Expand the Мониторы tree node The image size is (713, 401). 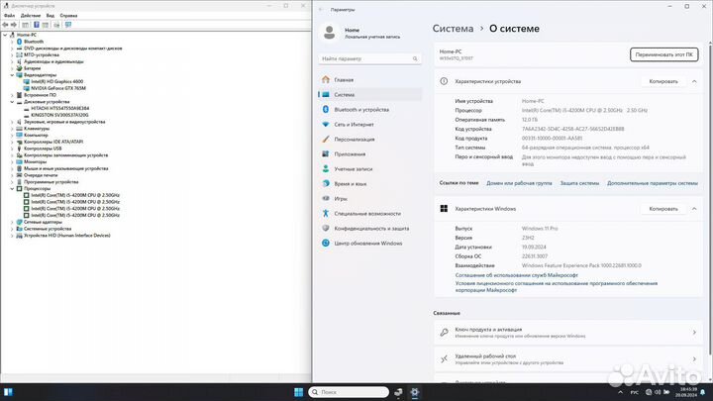pyautogui.click(x=12, y=161)
